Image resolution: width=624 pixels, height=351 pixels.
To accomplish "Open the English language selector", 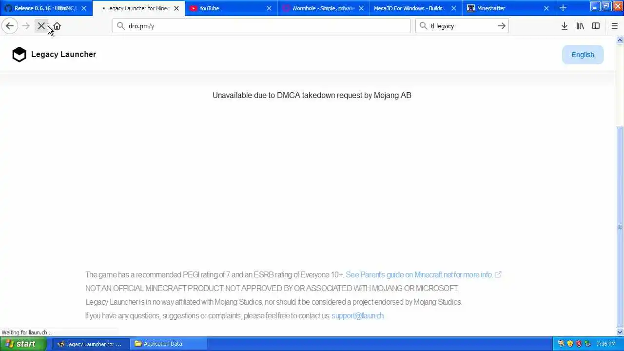I will 583,55.
